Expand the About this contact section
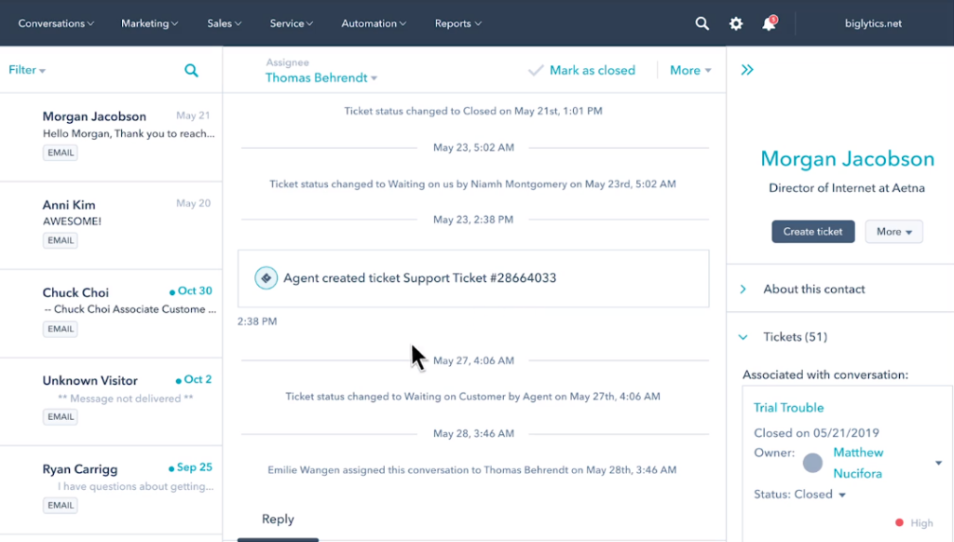954x542 pixels. coord(813,289)
